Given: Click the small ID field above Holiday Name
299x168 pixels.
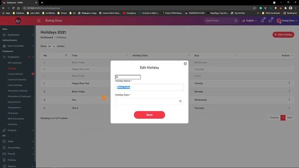Looking at the screenshot, I should [128, 77].
